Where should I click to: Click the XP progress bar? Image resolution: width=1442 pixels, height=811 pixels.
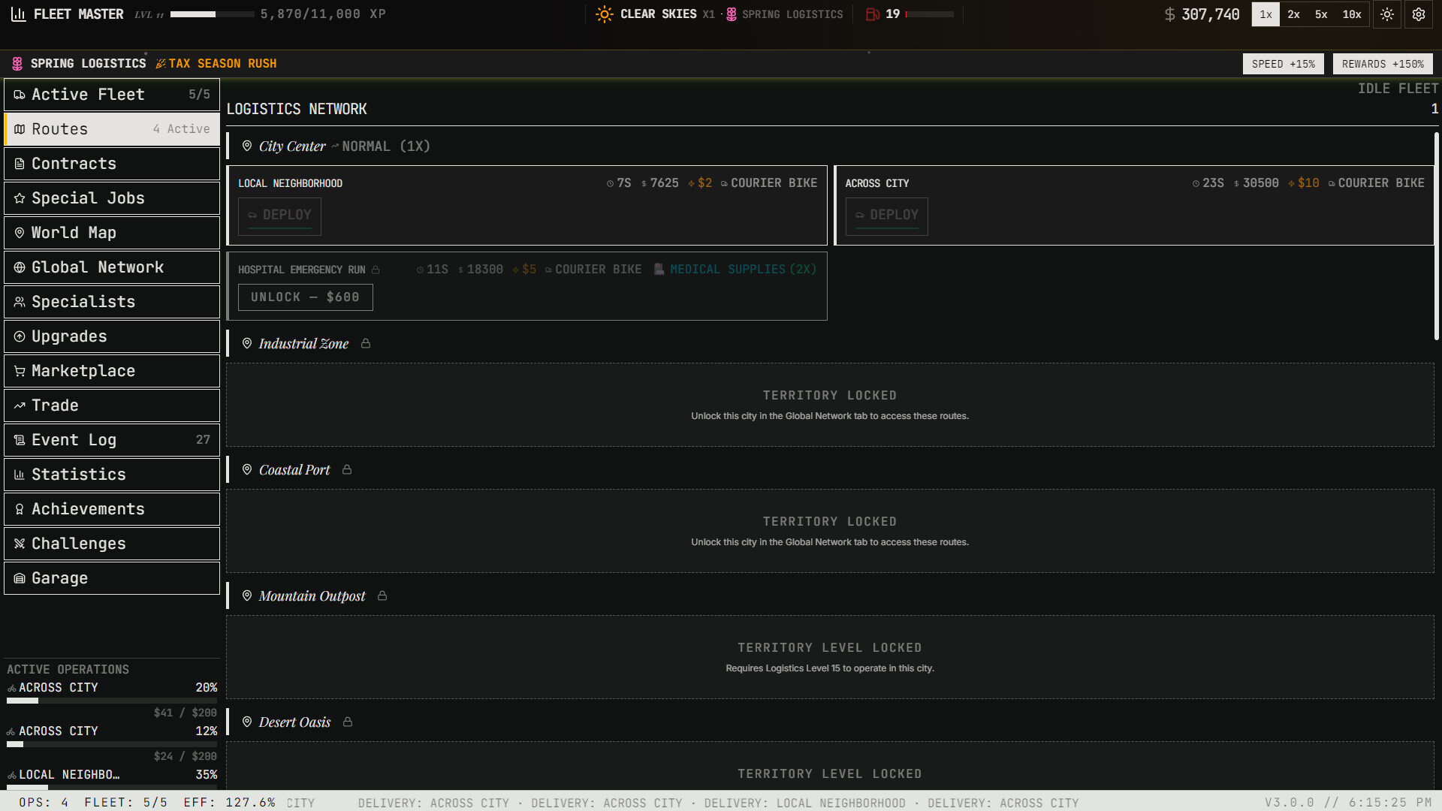tap(212, 14)
